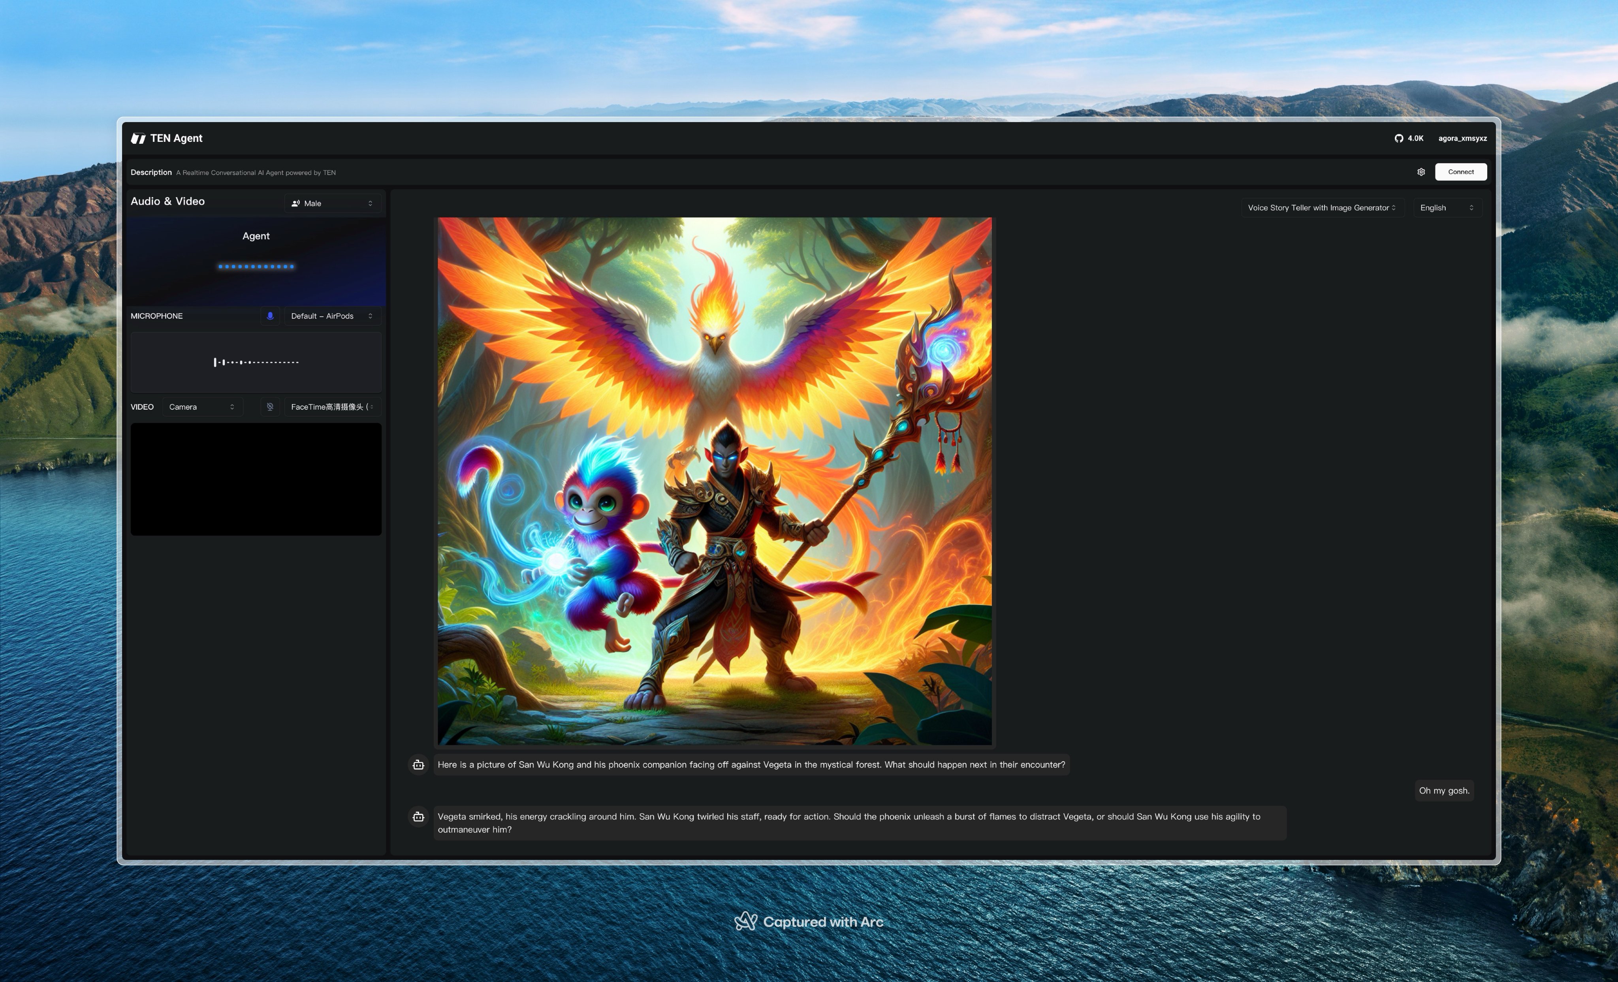Click the voice icon in the Male selector

[295, 203]
